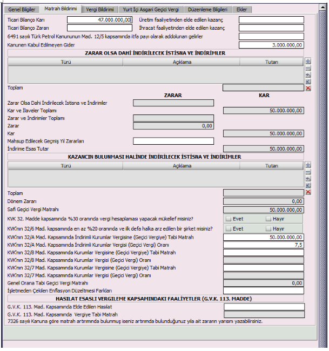Screen dimensions: 329x351
Task: Select the Matrah Bildirimi tab
Action: (x=61, y=9)
